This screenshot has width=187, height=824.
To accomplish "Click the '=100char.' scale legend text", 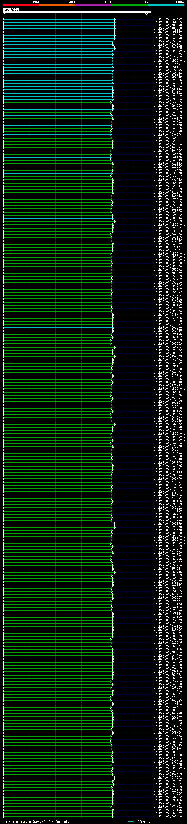I will (x=142, y=821).
